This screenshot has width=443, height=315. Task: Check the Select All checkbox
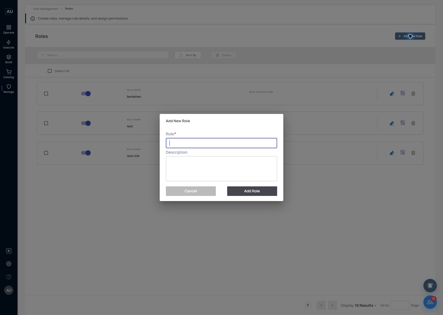[50, 71]
